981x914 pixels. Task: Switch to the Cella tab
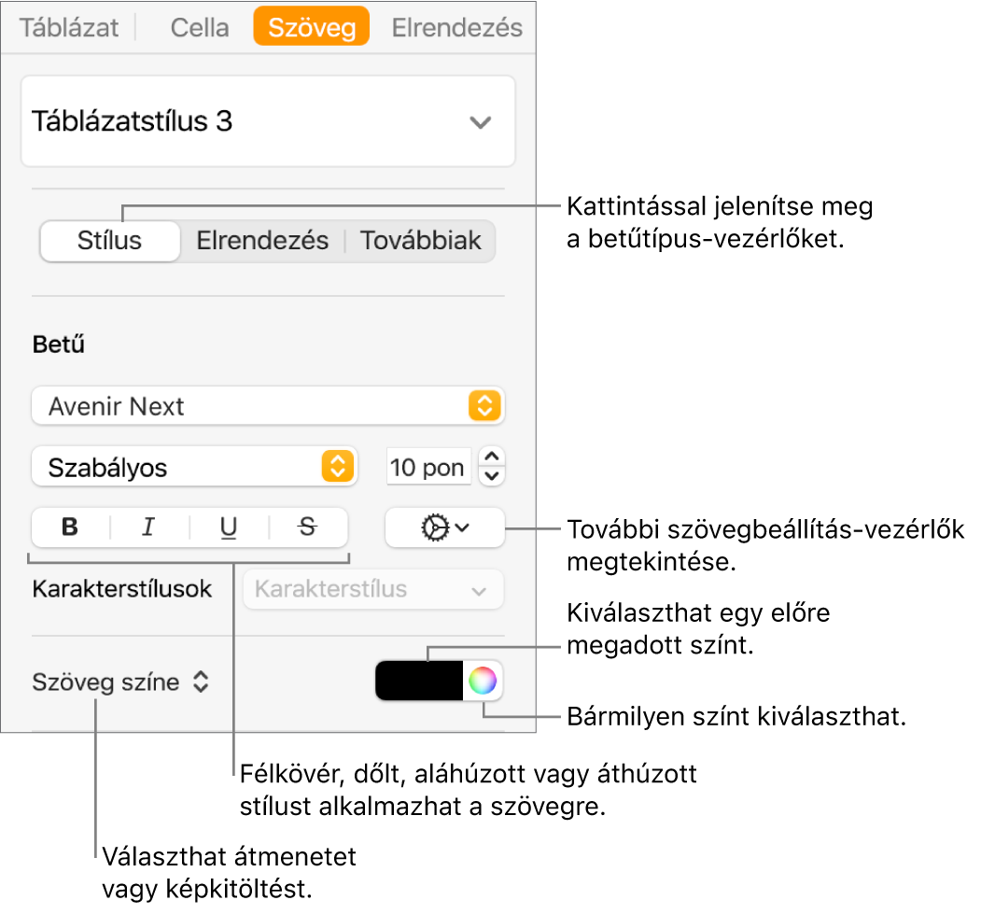(x=200, y=27)
